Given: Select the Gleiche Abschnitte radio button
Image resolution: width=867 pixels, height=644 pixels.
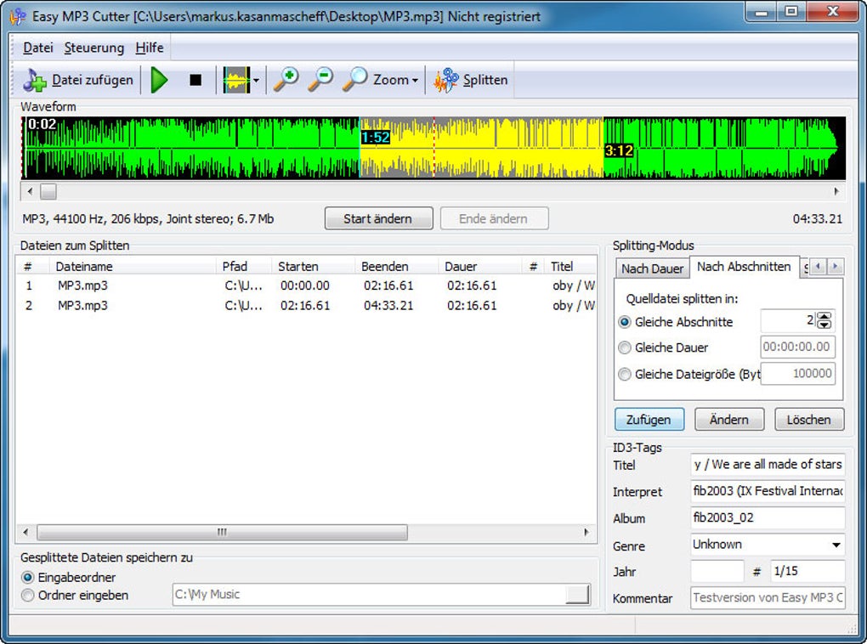Looking at the screenshot, I should [625, 321].
